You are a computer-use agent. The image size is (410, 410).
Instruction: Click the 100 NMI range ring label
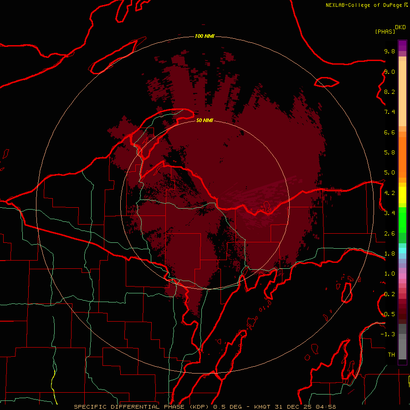click(205, 36)
